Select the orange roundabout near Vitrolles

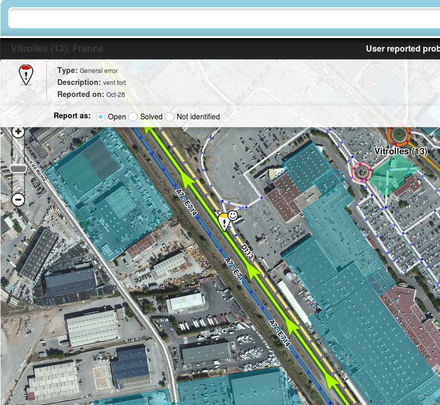pos(399,134)
